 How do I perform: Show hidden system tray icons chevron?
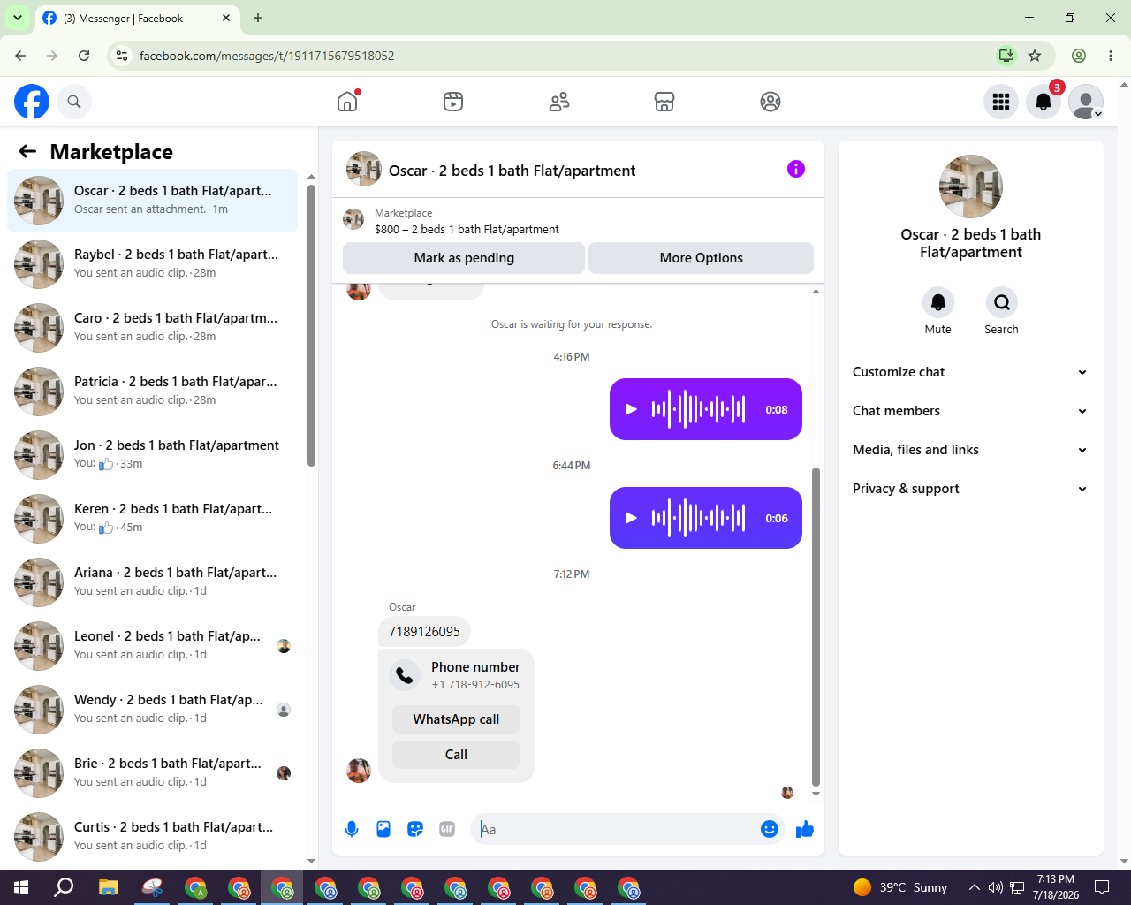[974, 887]
